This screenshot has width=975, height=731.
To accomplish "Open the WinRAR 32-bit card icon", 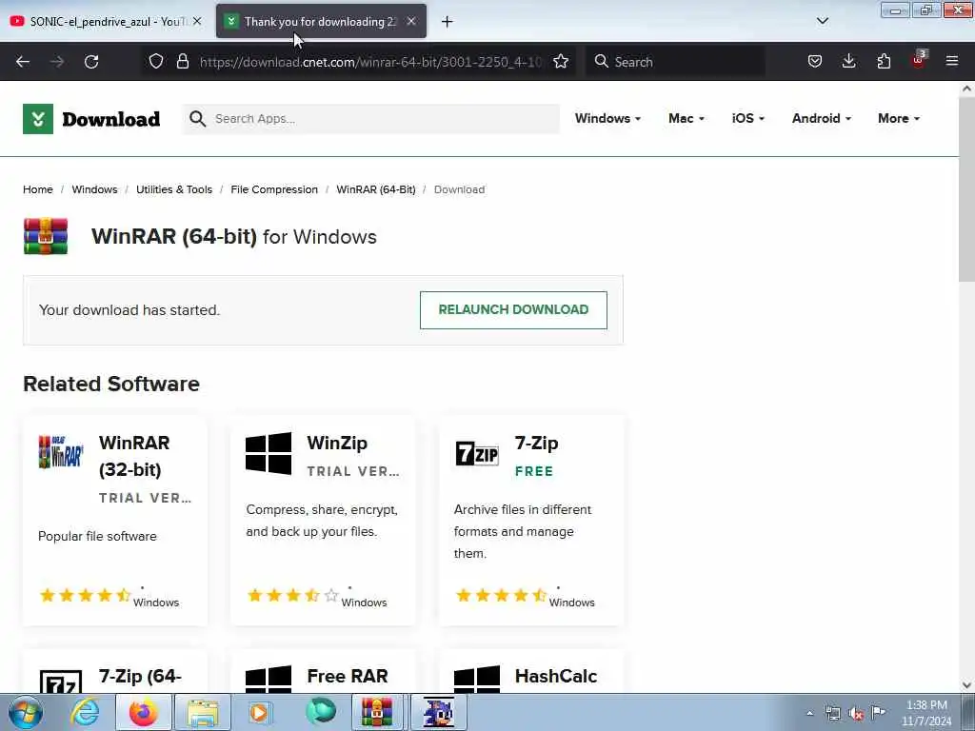I will tap(61, 452).
